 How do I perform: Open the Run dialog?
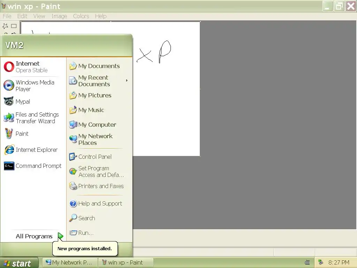pyautogui.click(x=99, y=233)
